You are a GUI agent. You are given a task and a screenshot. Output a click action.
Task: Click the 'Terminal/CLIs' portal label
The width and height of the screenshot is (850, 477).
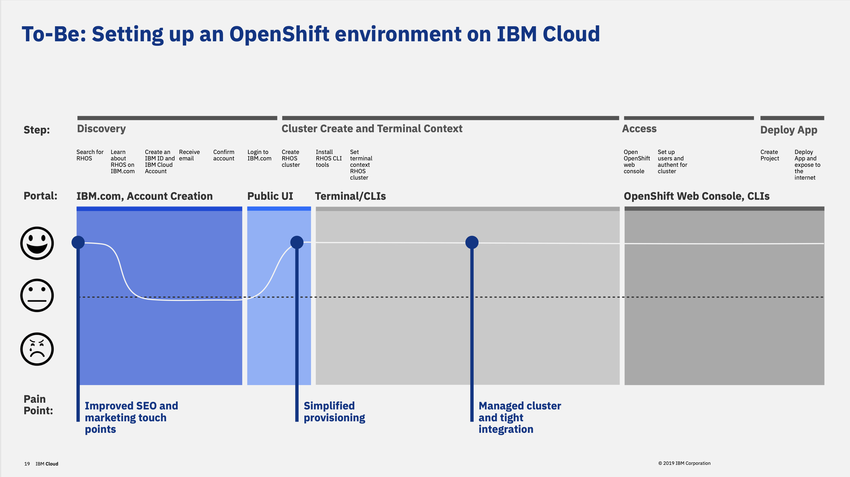pyautogui.click(x=350, y=196)
